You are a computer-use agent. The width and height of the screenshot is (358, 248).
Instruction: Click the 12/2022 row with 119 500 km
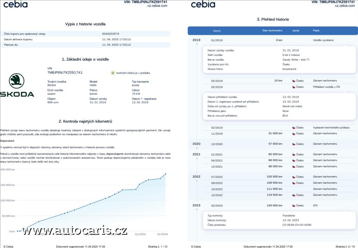(280, 195)
